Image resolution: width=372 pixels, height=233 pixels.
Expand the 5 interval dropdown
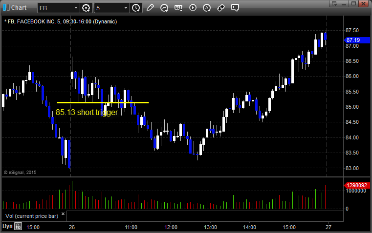[x=126, y=8]
